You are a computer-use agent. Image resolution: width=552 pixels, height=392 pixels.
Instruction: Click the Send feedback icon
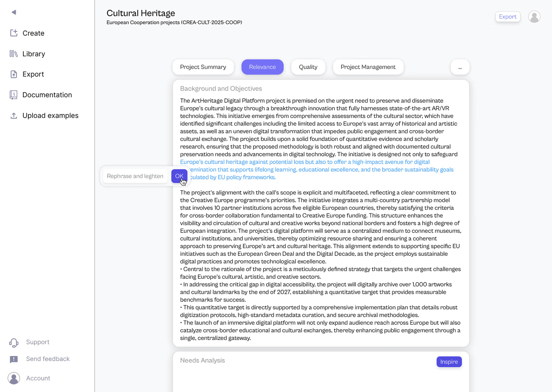tap(14, 359)
